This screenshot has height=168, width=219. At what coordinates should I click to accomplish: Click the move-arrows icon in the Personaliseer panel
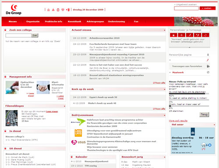click(x=181, y=35)
